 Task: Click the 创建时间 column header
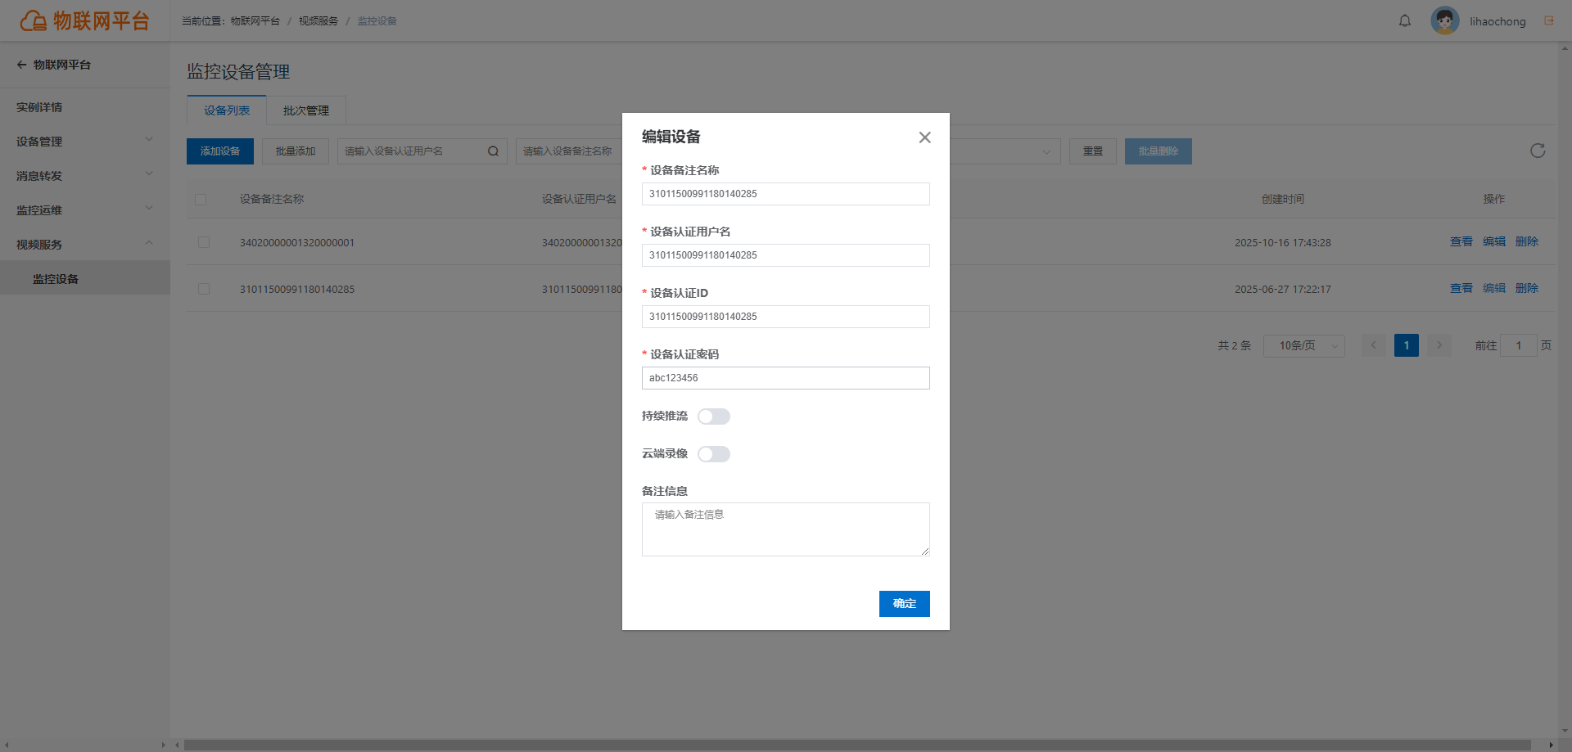[1283, 200]
